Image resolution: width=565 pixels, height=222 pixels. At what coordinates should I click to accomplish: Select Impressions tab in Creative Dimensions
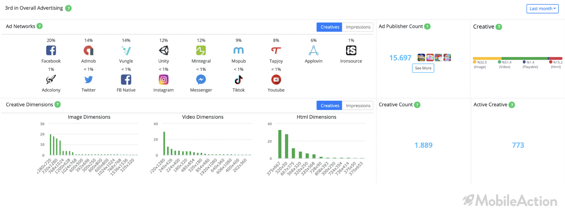tap(358, 106)
